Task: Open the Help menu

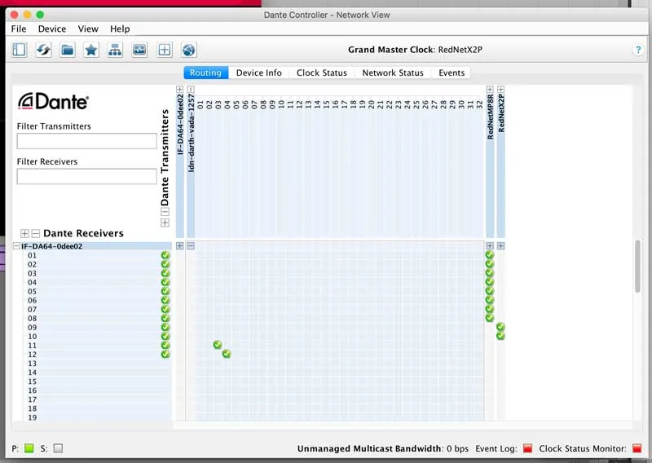Action: click(x=120, y=29)
